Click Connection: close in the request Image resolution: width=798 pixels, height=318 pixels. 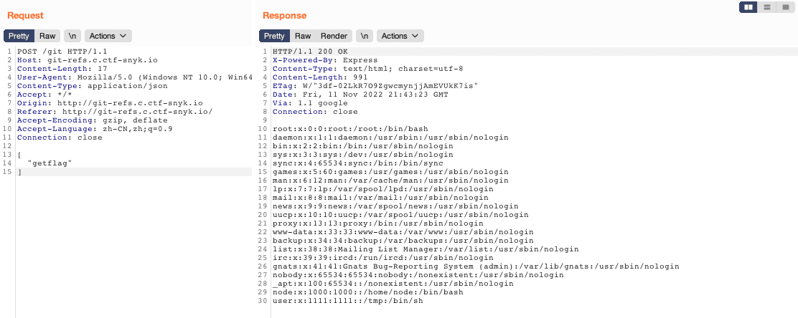(60, 138)
